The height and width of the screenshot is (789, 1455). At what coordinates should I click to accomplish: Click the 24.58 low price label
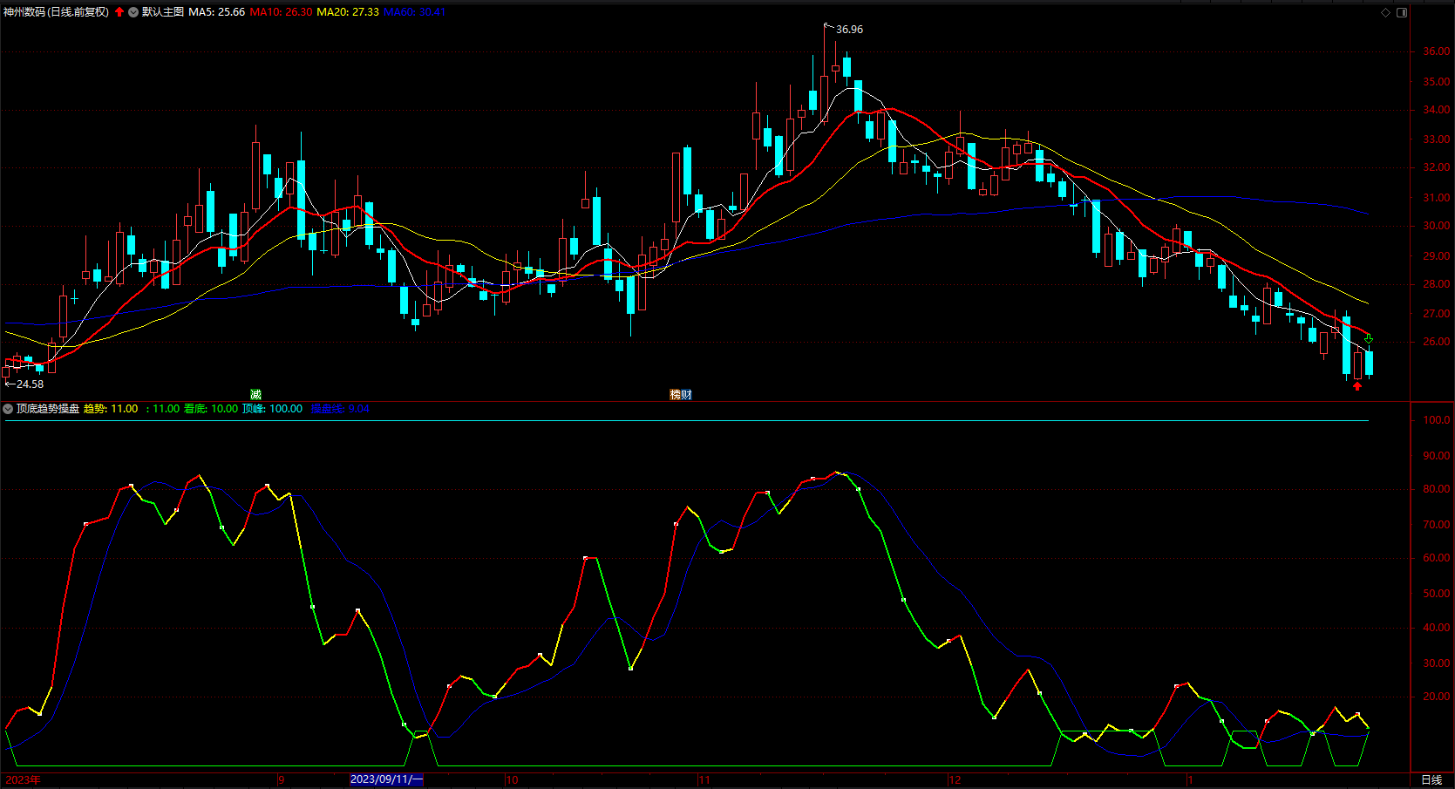30,384
